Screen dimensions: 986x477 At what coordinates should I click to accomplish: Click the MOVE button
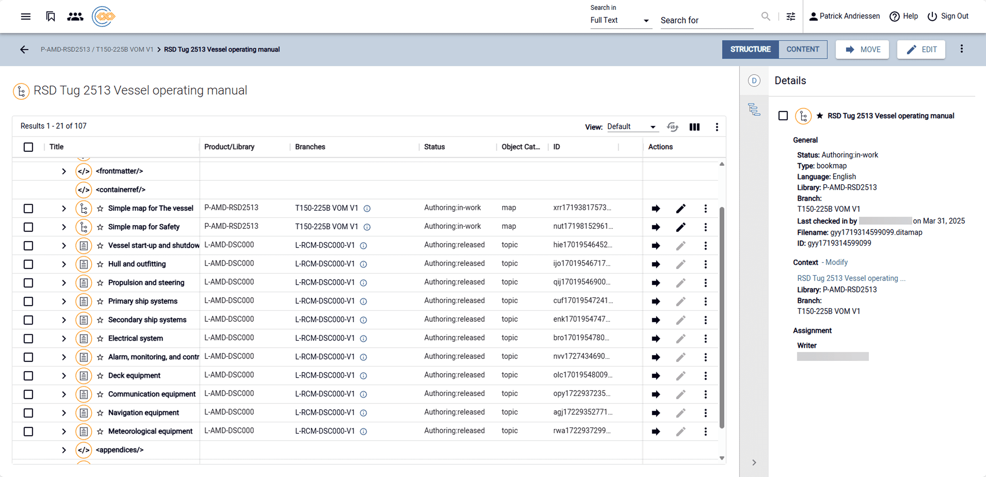[862, 49]
